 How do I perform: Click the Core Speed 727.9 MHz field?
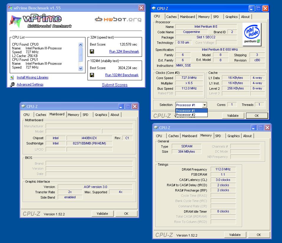189,78
